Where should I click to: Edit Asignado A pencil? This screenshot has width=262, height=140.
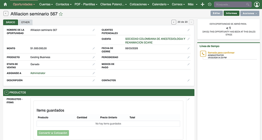93,73
